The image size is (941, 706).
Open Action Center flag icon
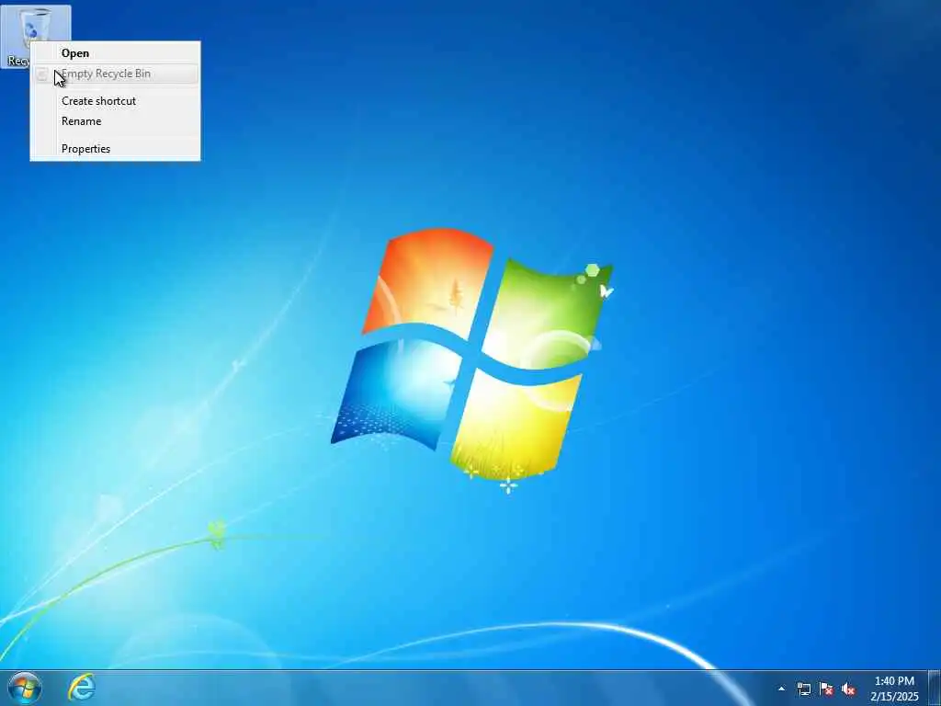tap(826, 689)
